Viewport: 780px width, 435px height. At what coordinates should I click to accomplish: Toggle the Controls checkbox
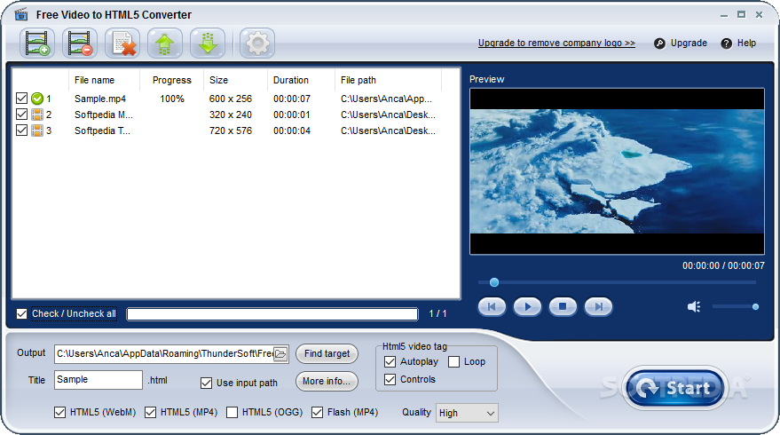coord(390,379)
